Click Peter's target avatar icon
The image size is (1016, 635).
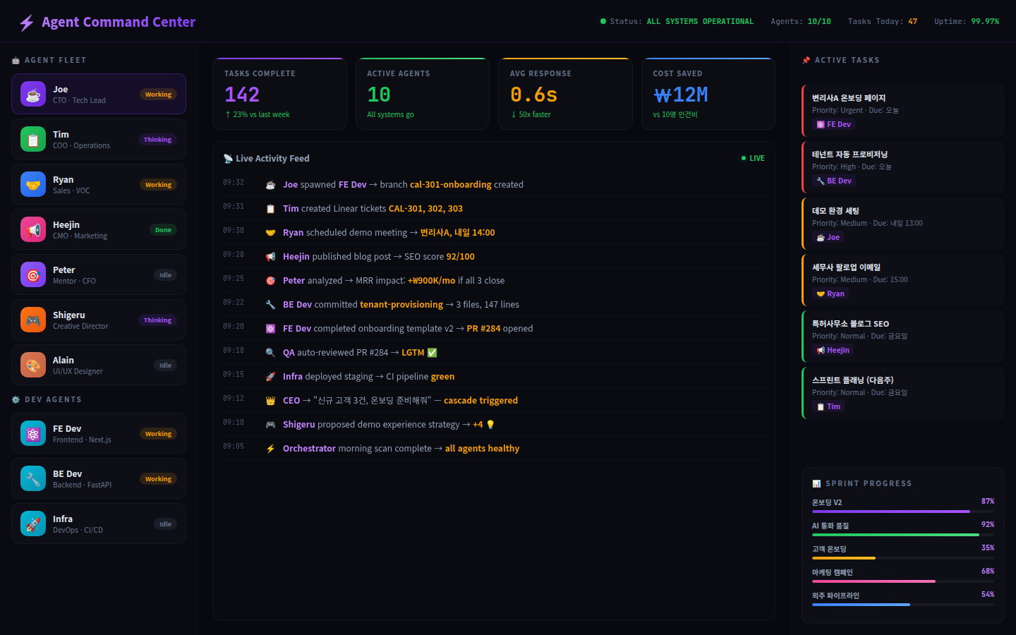33,274
